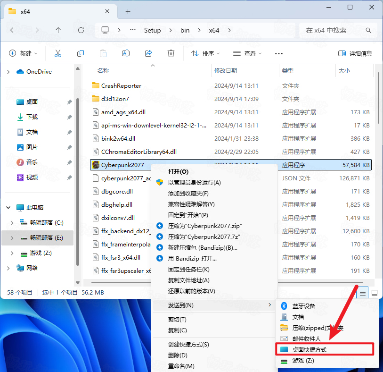Click the 在 x64 中搜索 search field
Image resolution: width=383 pixels, height=372 pixels.
[x=339, y=30]
